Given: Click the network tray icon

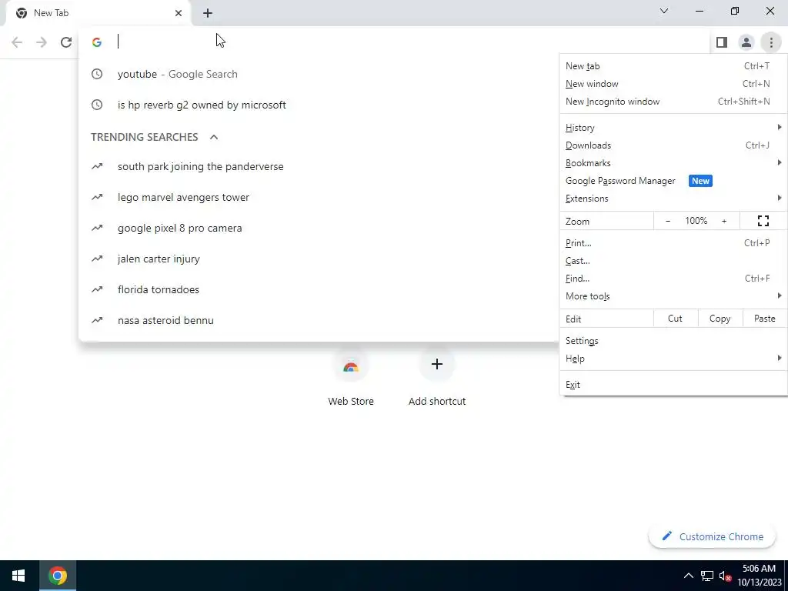Looking at the screenshot, I should pos(707,576).
